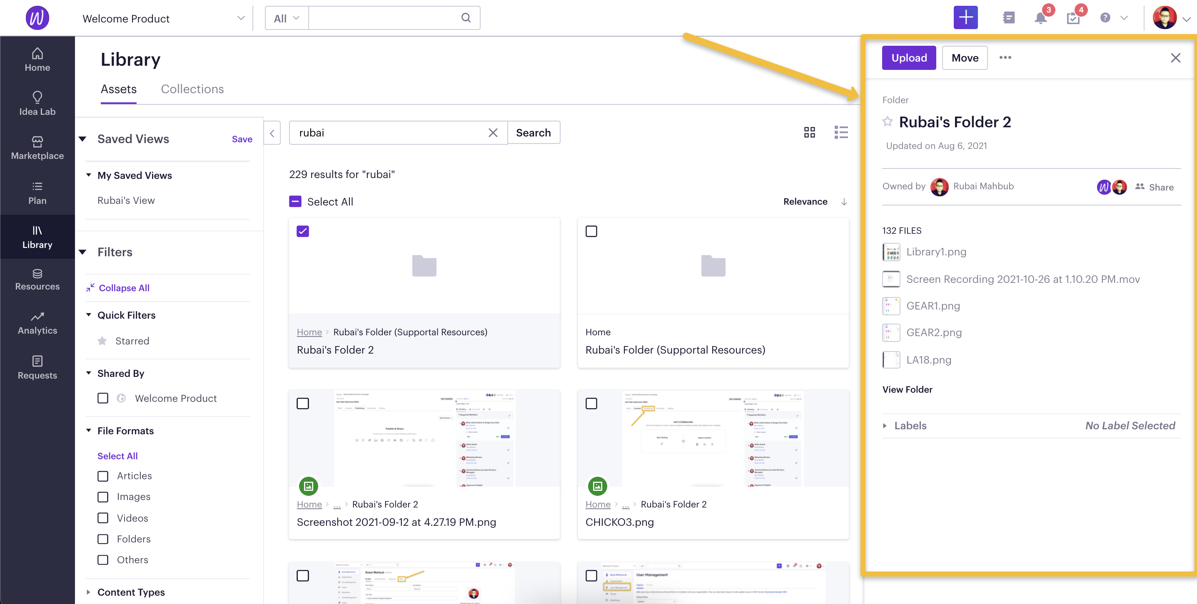Click the Move button
Screen dimensions: 1197x604
click(x=965, y=57)
